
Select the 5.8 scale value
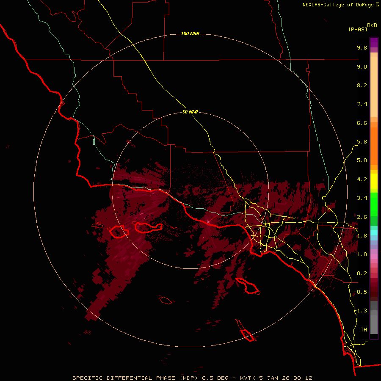[x=362, y=142]
